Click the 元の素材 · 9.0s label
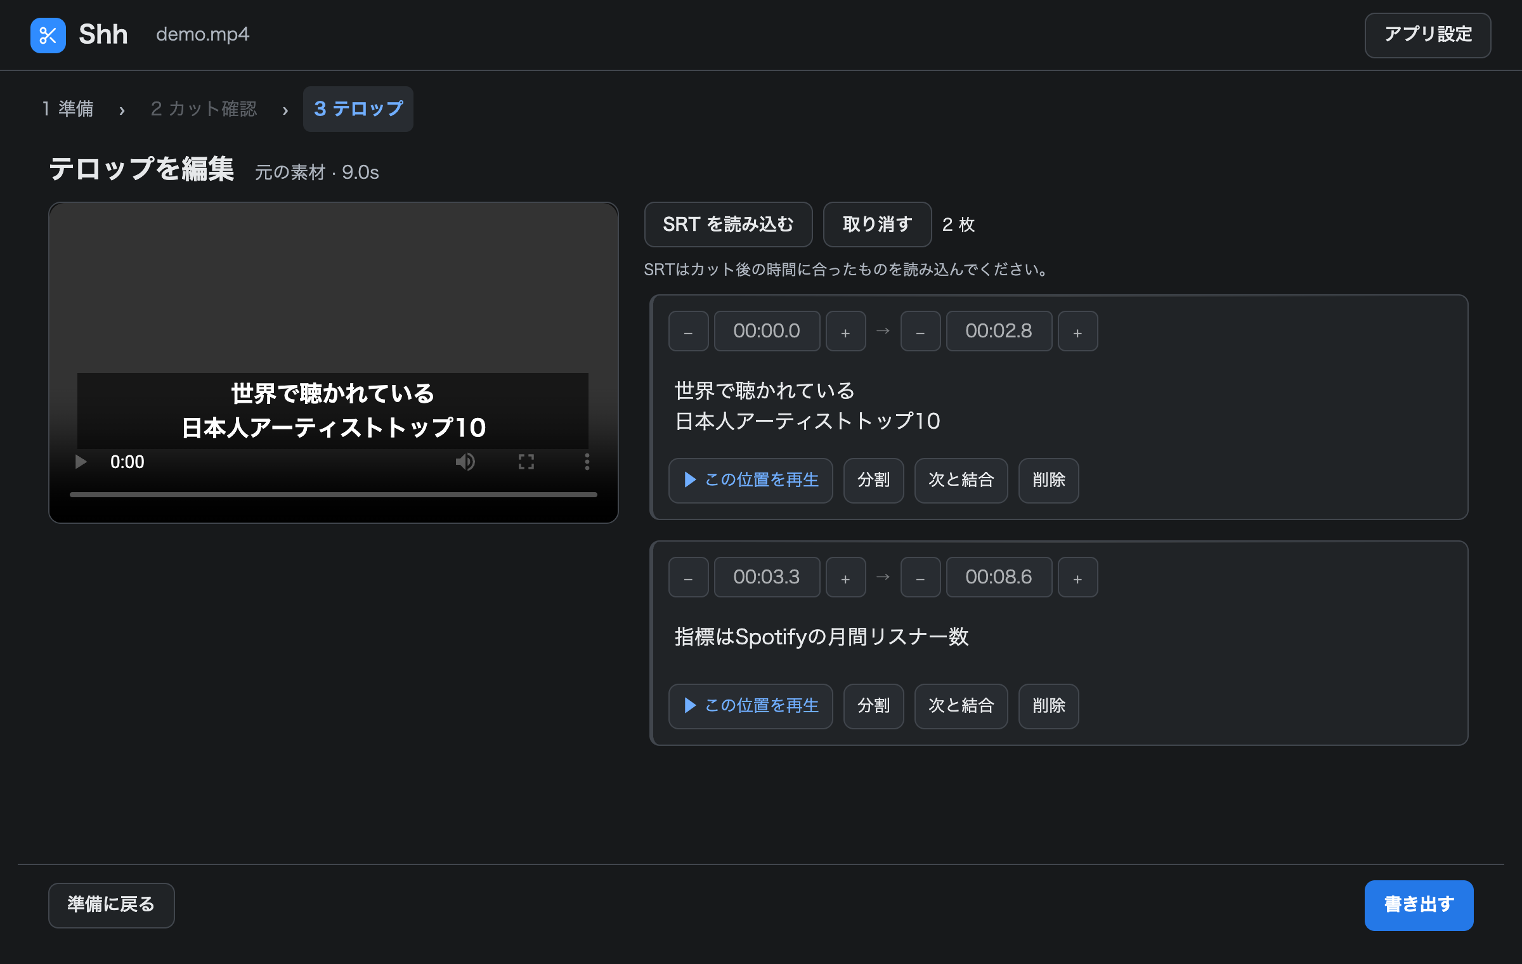This screenshot has height=964, width=1522. (x=317, y=173)
